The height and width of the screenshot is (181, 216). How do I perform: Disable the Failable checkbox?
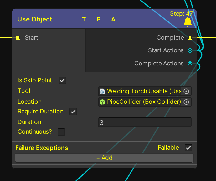coord(188,148)
